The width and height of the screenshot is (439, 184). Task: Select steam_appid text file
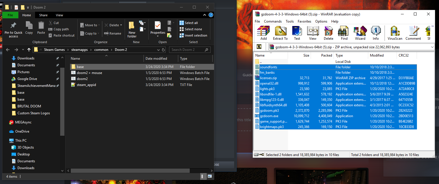coord(142,85)
